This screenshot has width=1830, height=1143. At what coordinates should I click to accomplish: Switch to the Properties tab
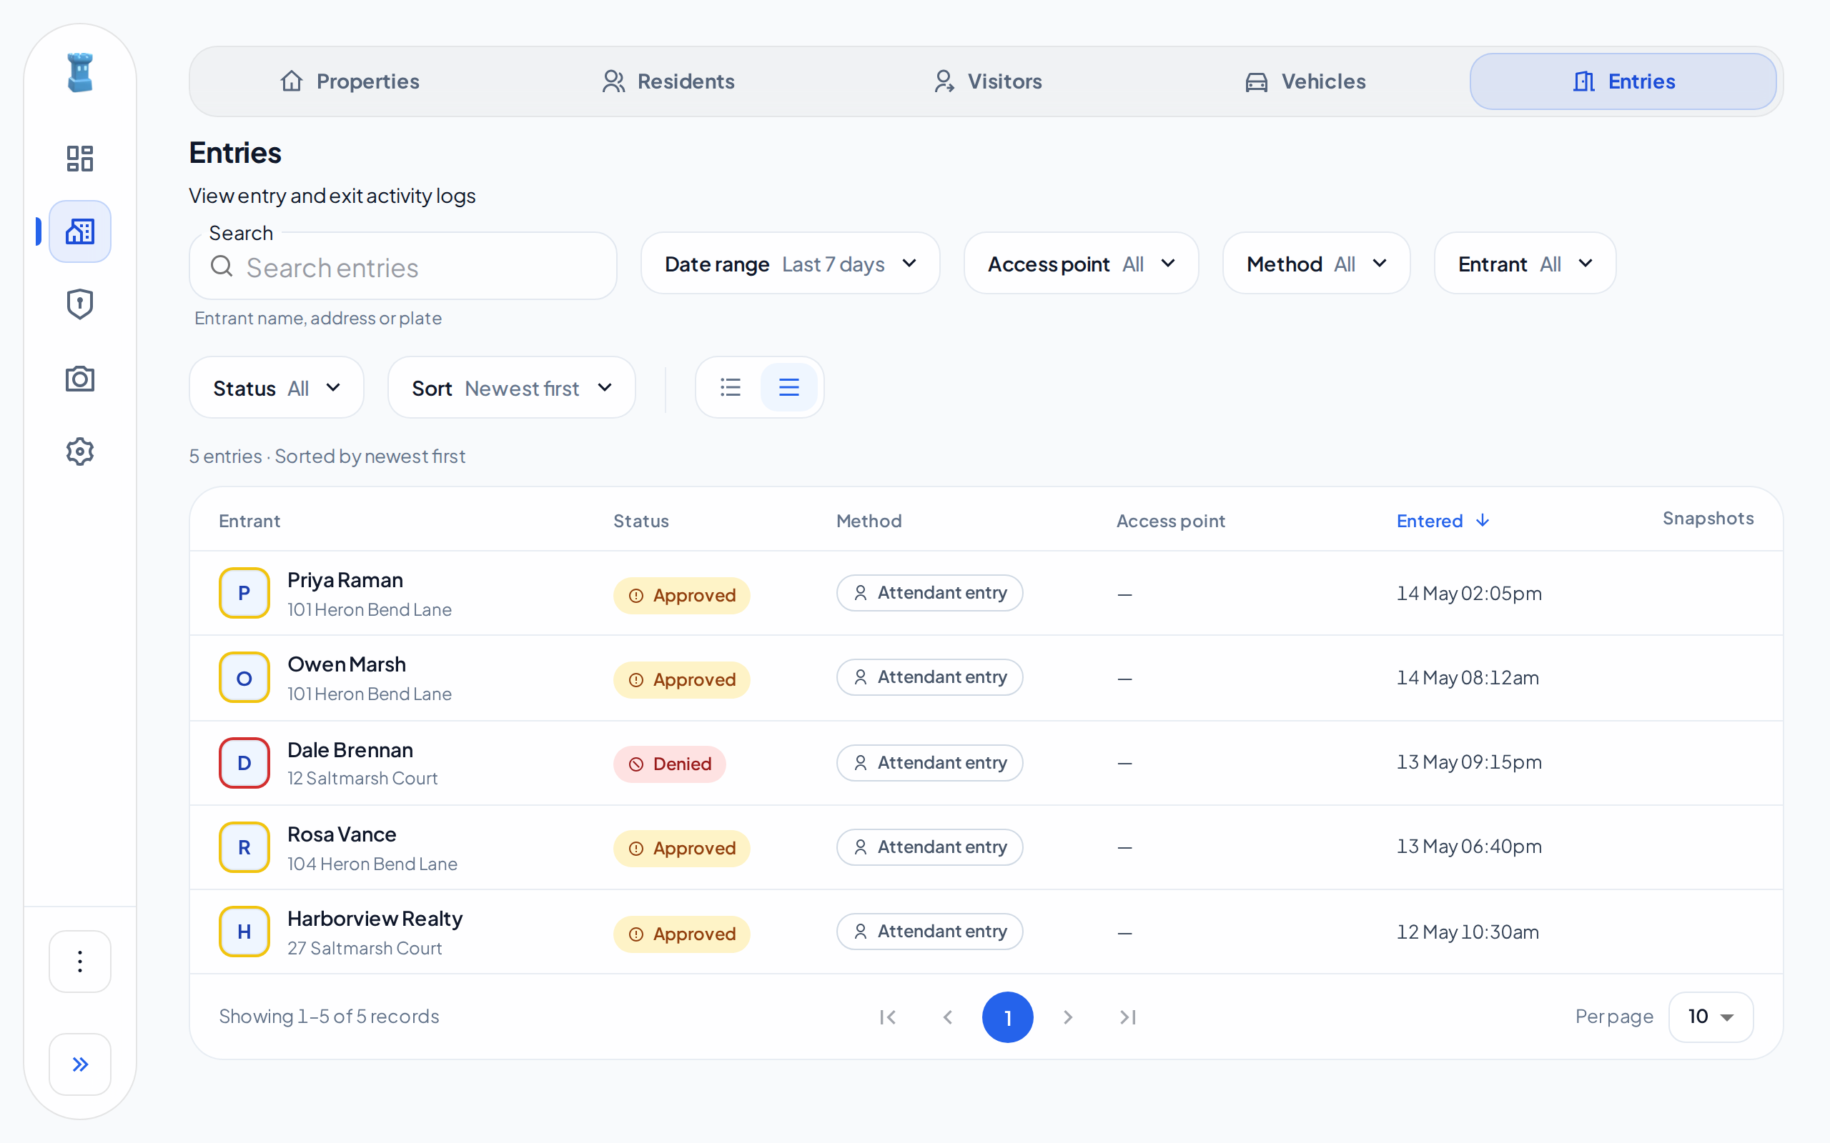coord(350,81)
